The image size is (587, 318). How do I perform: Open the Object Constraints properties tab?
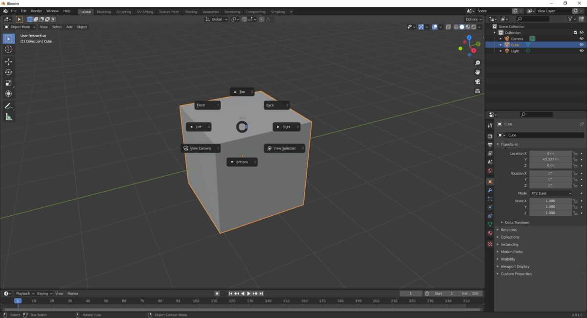coord(490,216)
